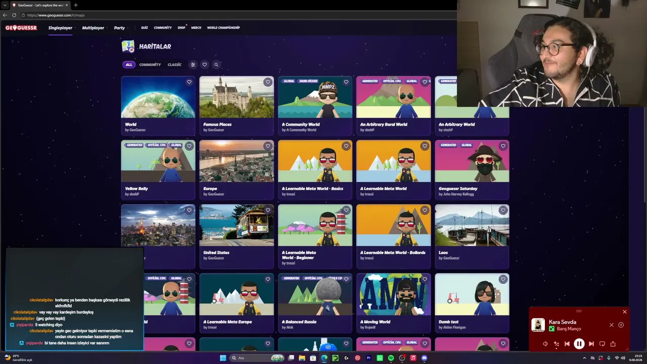Favorite the Geoguessr Saturday map
The height and width of the screenshot is (364, 647).
(x=503, y=146)
